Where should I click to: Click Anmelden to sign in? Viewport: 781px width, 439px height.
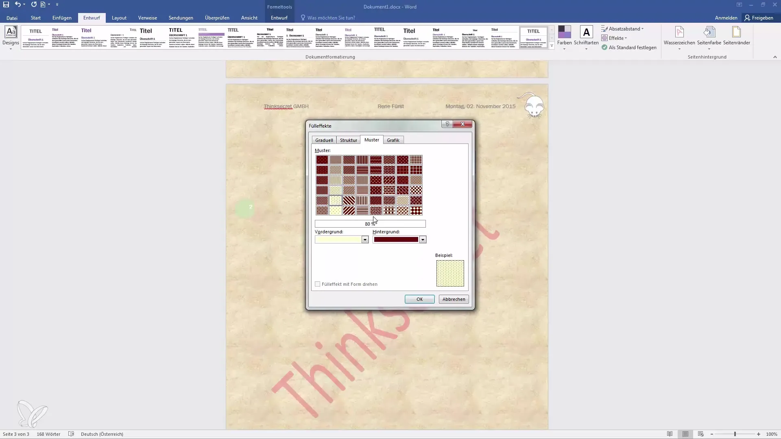click(726, 18)
